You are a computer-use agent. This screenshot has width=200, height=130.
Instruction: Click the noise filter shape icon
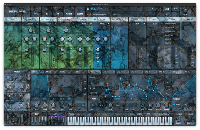pos(80,65)
